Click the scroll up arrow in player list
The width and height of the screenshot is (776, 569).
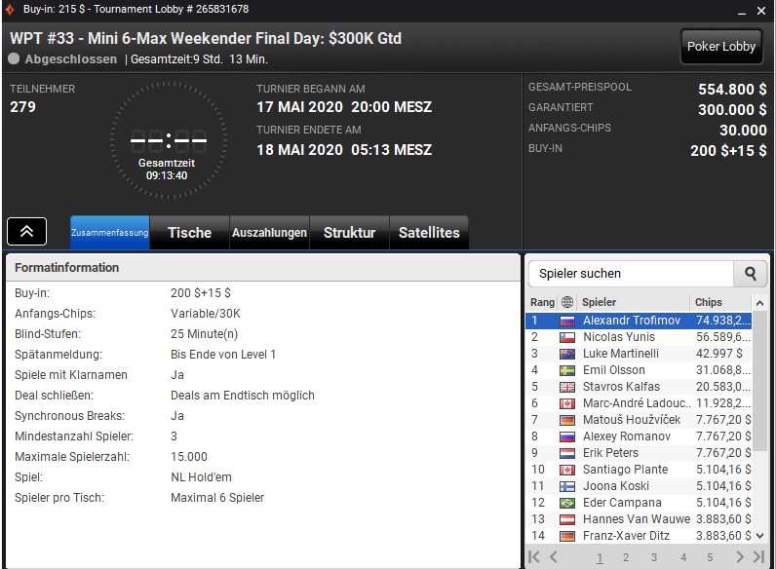click(759, 302)
